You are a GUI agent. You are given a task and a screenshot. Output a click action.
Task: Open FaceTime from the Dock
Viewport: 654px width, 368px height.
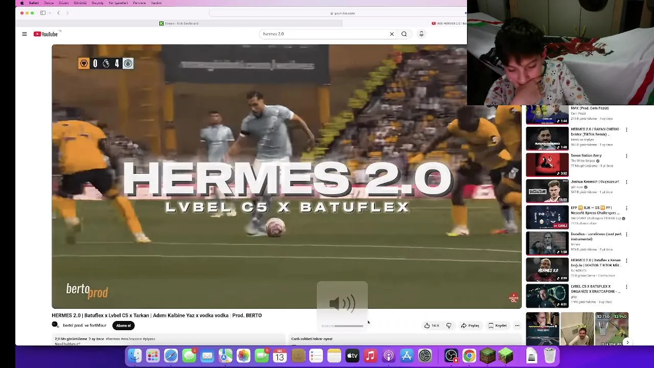click(262, 356)
